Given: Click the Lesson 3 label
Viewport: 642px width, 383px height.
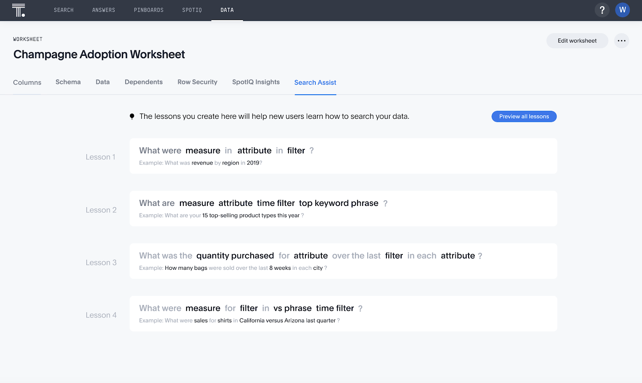Looking at the screenshot, I should (101, 263).
